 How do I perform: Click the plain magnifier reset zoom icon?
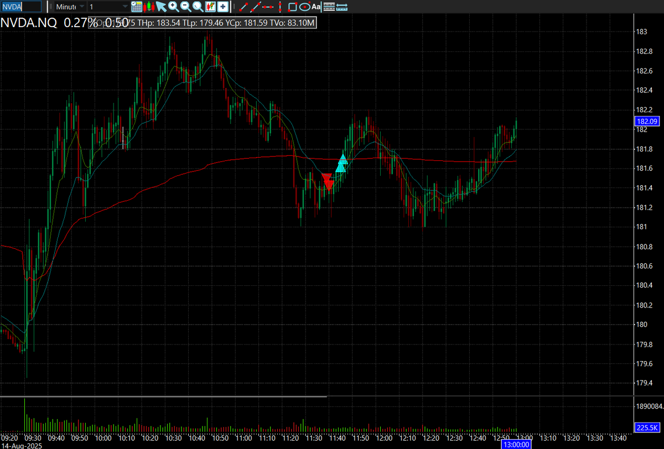coord(198,7)
